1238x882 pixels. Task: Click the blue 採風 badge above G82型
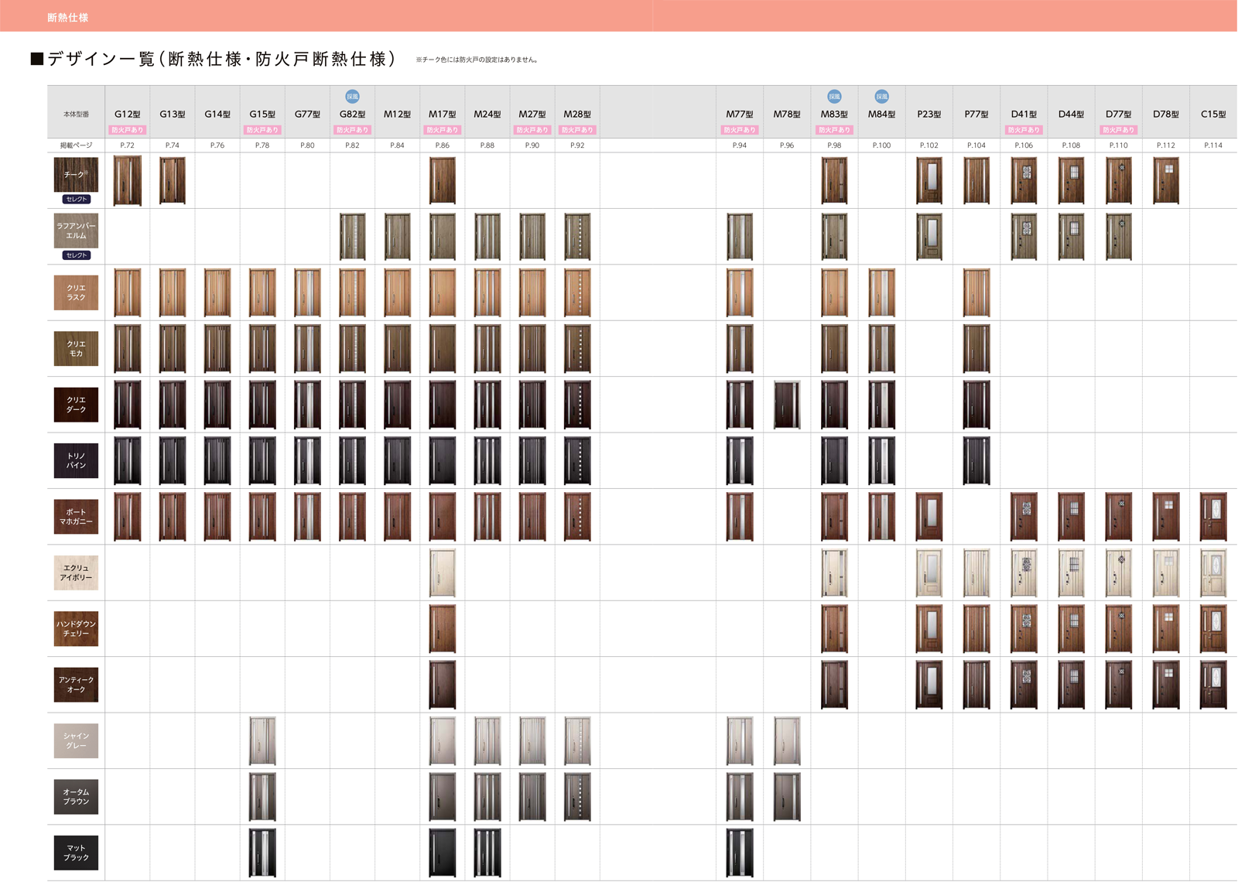point(352,97)
